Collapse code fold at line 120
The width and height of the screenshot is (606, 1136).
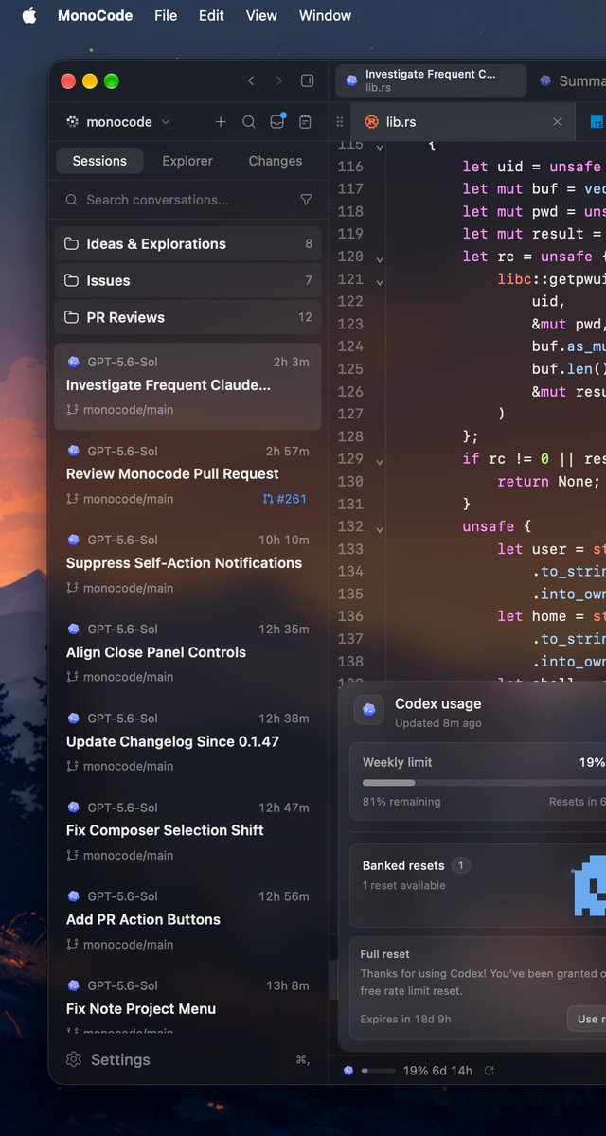pos(380,257)
